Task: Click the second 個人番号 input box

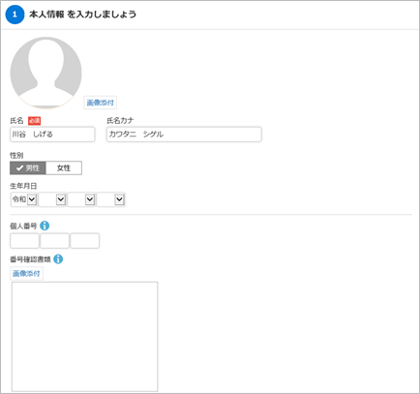Action: (x=54, y=241)
